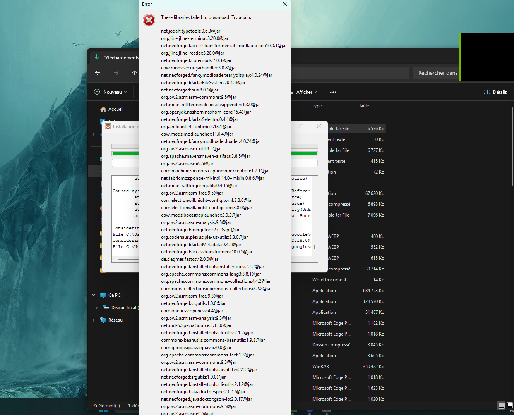Go up one folder level in File Explorer

click(134, 73)
